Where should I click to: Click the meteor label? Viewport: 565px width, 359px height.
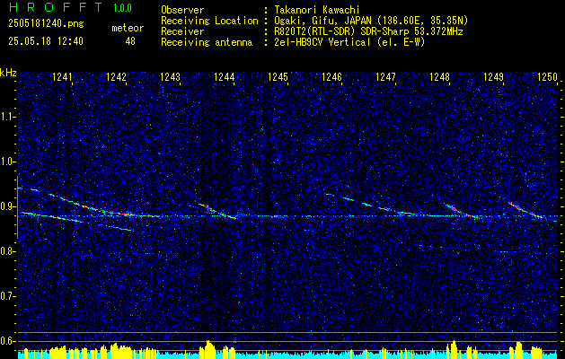[x=128, y=28]
